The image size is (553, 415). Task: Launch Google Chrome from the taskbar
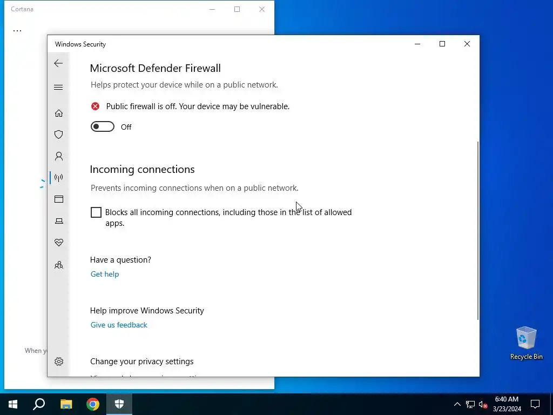click(93, 404)
